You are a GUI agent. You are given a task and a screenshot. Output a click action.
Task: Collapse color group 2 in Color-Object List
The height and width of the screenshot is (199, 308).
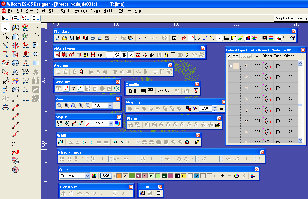coord(231,66)
